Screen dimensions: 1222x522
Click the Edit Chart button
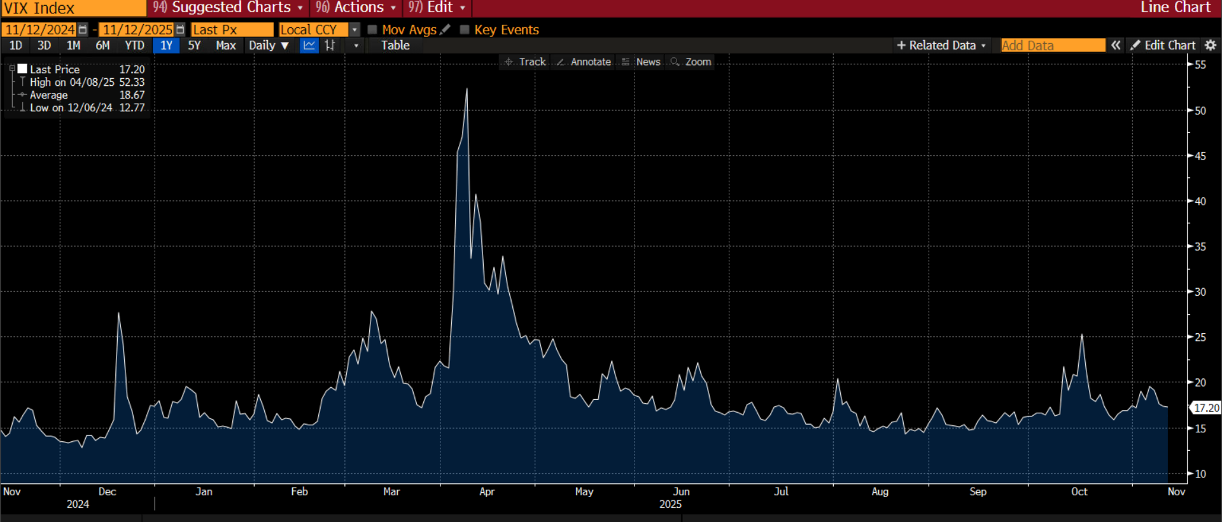[x=1163, y=45]
